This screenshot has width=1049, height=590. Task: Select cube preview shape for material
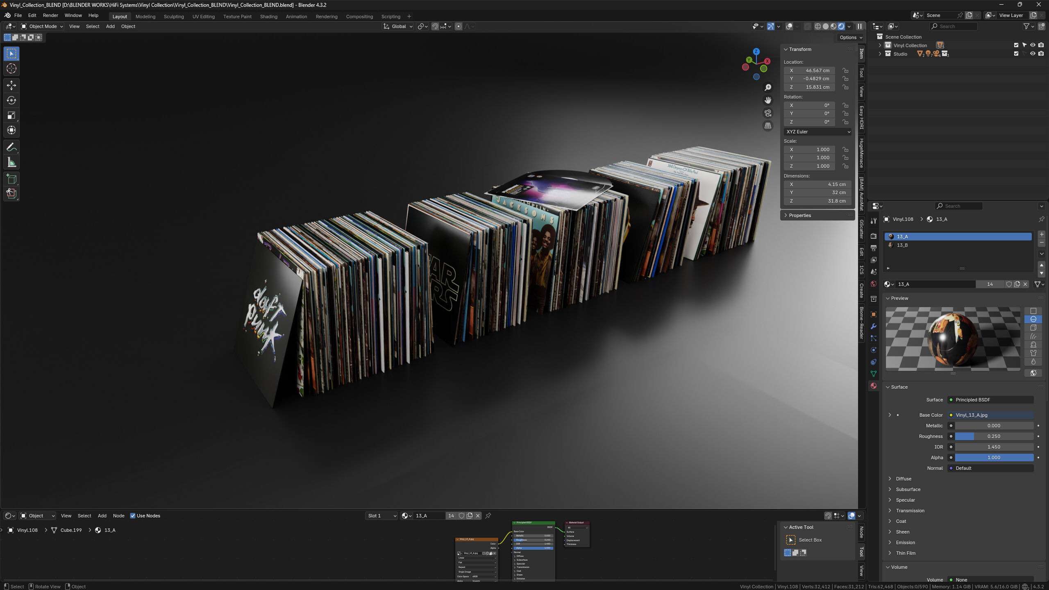click(x=1033, y=328)
